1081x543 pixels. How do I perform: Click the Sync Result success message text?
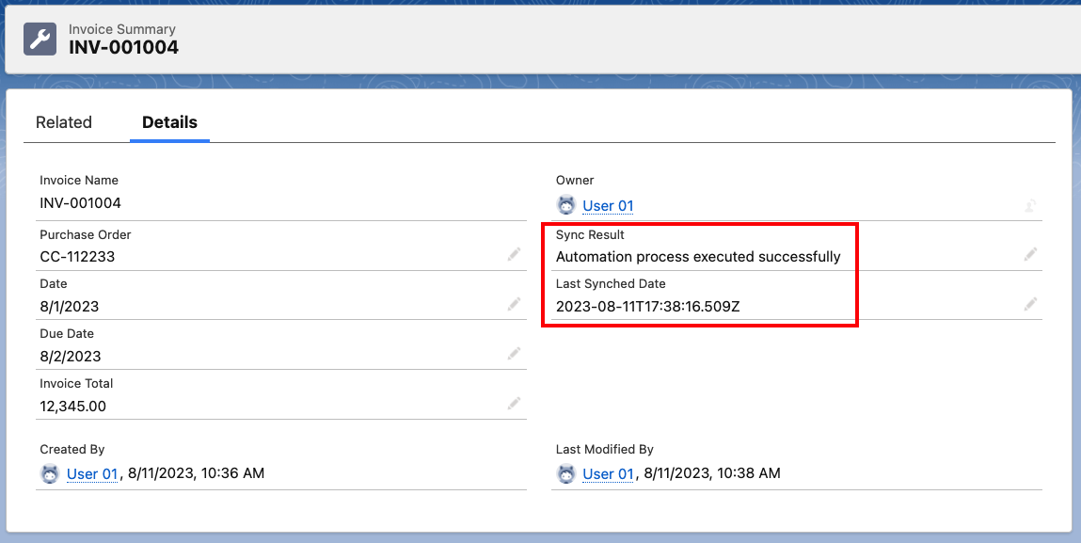coord(698,256)
